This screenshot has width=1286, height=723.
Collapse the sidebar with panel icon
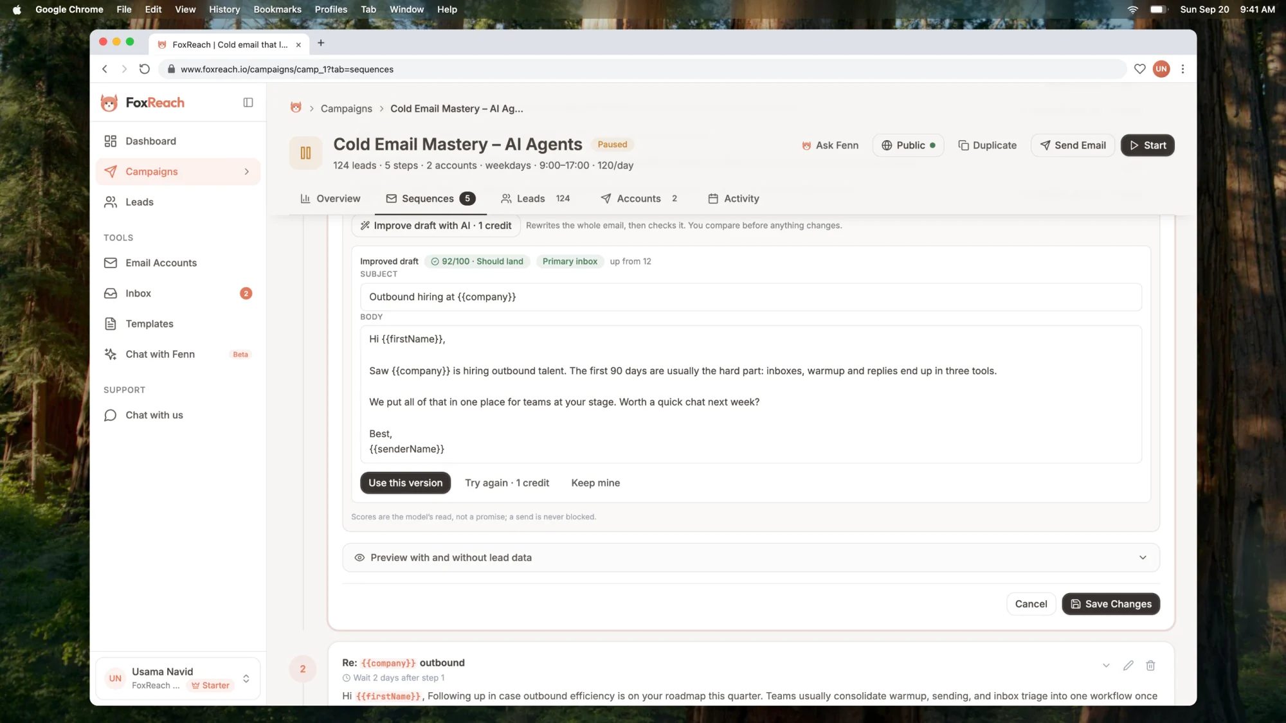pos(248,103)
